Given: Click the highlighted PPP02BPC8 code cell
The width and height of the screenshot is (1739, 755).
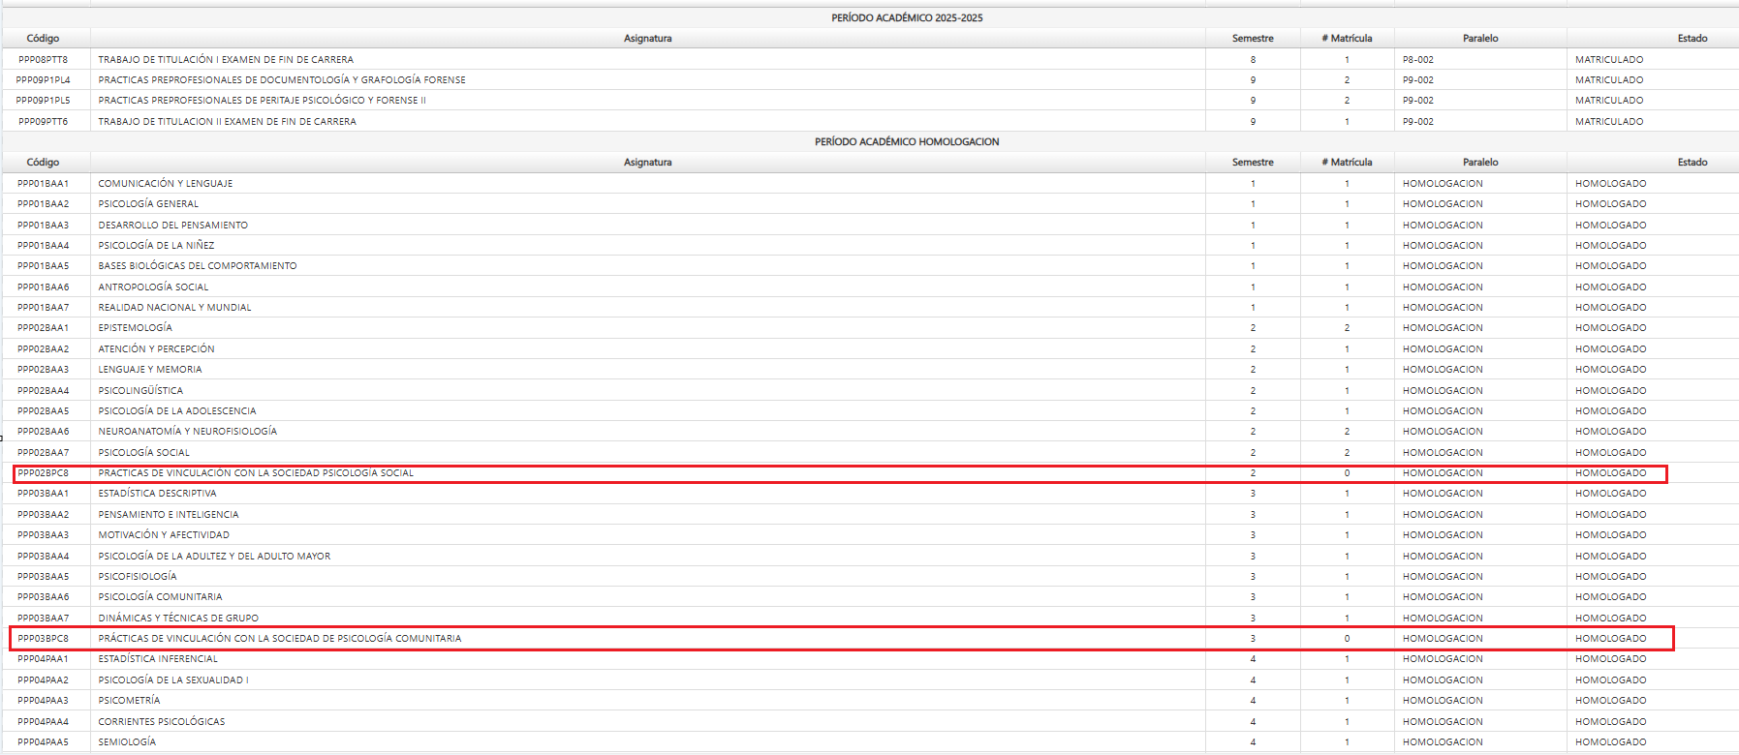Looking at the screenshot, I should (44, 473).
